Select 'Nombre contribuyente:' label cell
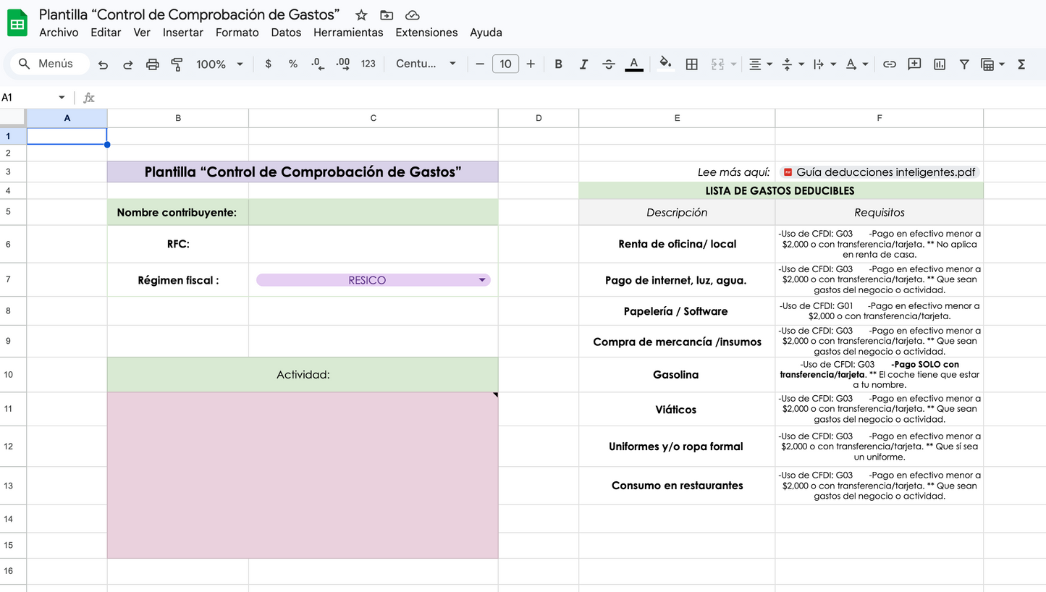 coord(177,213)
